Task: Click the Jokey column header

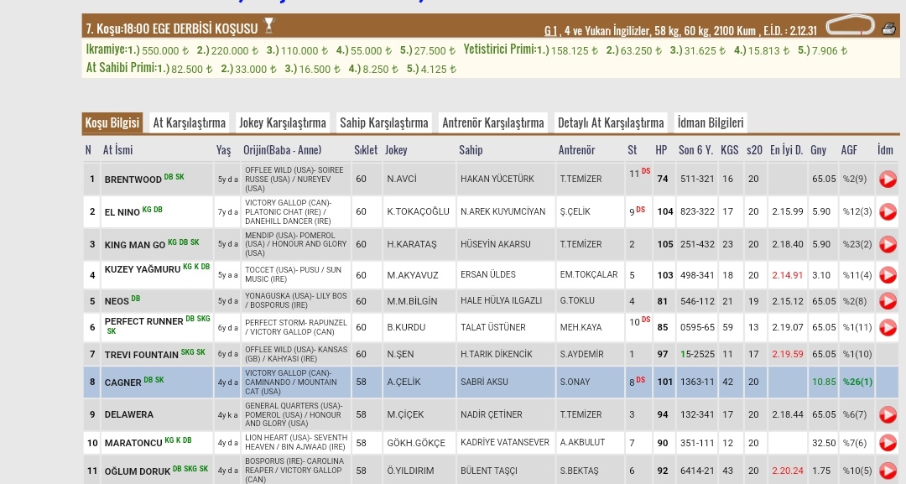Action: point(396,149)
